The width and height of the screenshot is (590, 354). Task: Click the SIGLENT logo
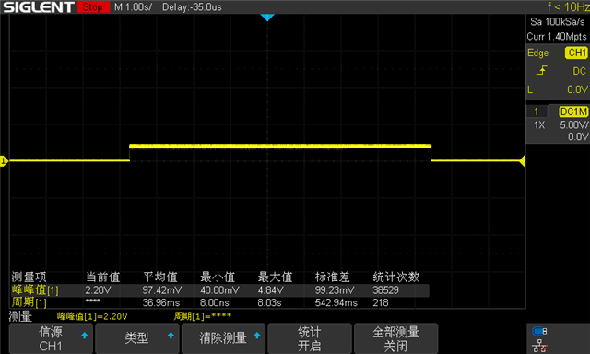[x=39, y=6]
